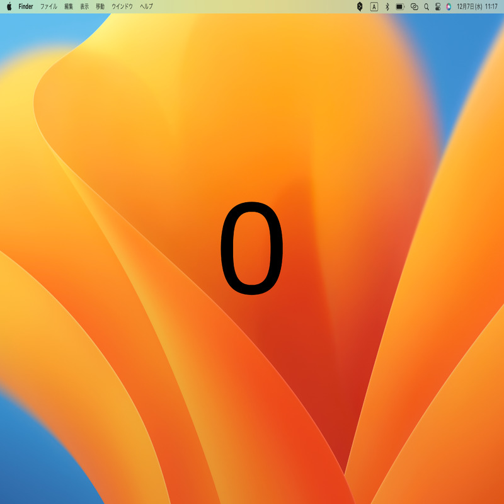504x504 pixels.
Task: Open the 表示 menu
Action: pyautogui.click(x=84, y=6)
